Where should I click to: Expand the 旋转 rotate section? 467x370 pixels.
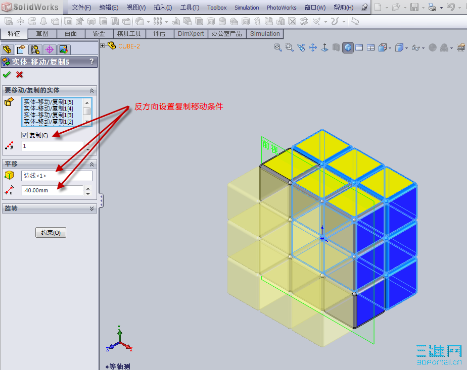pyautogui.click(x=92, y=209)
